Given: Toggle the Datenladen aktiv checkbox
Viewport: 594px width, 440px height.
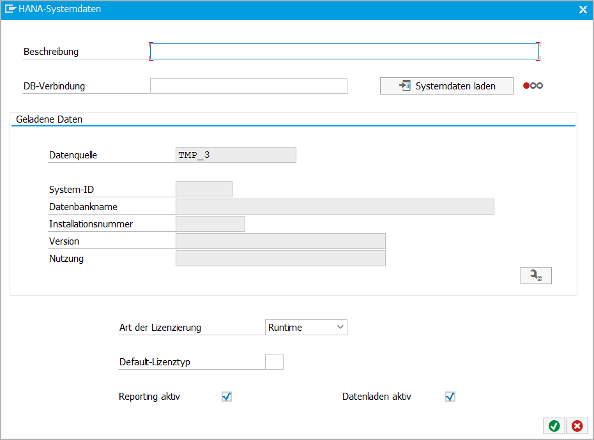Looking at the screenshot, I should pos(450,397).
